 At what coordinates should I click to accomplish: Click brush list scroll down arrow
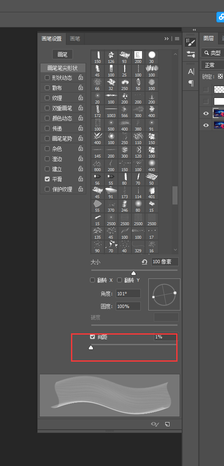[175, 250]
